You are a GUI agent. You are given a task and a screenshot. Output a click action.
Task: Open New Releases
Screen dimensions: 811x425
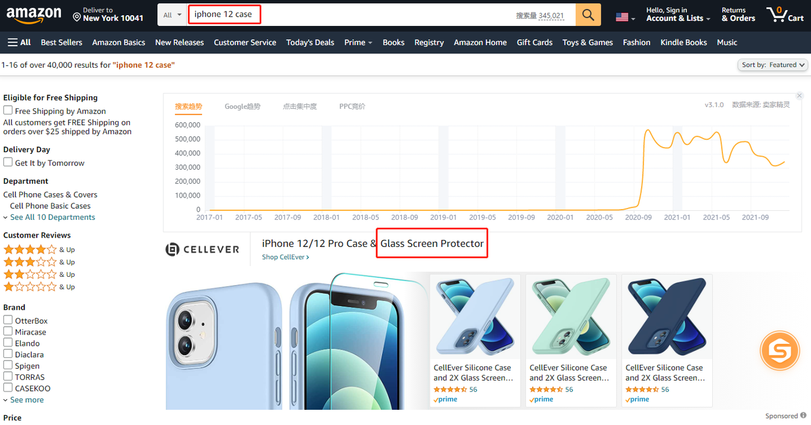tap(179, 42)
